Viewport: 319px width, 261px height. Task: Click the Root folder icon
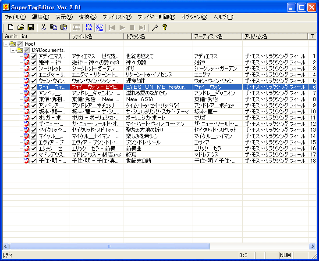coord(13,44)
